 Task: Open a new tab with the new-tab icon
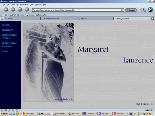[2, 18]
